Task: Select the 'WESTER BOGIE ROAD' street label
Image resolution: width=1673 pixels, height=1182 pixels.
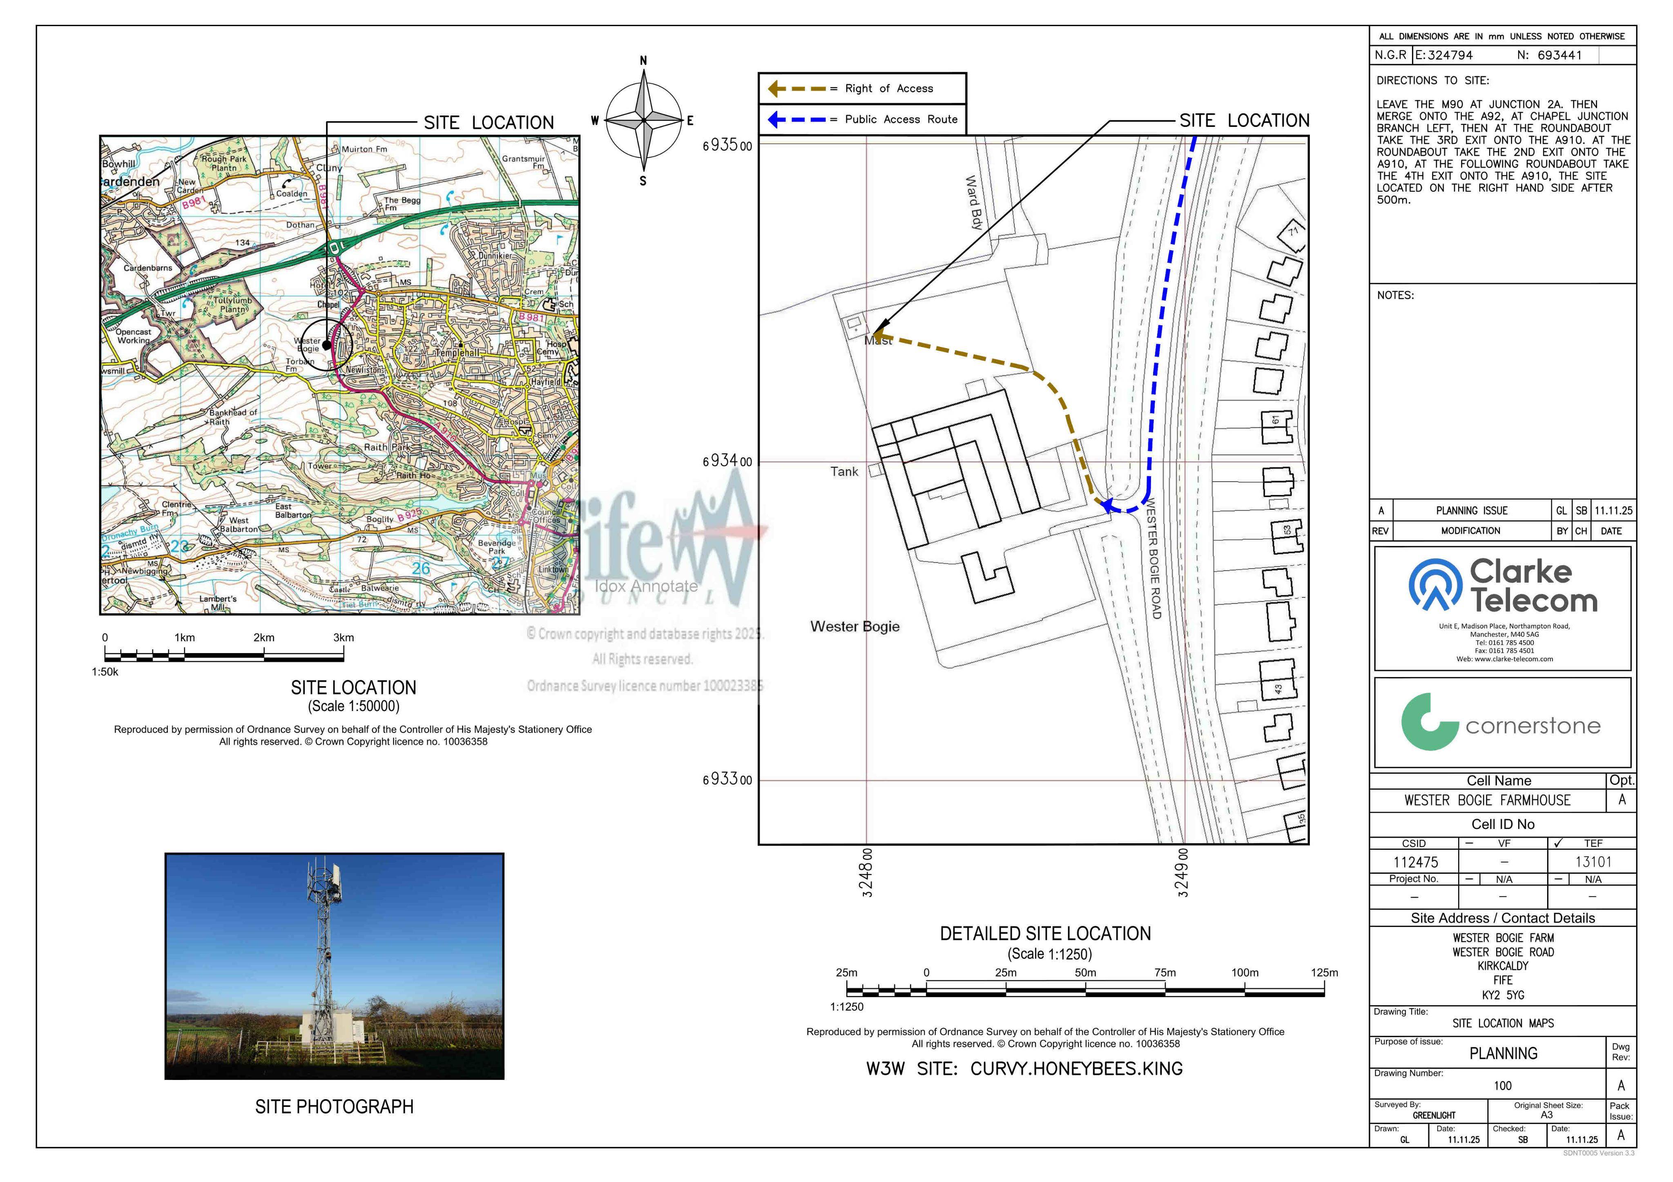Action: (1153, 558)
